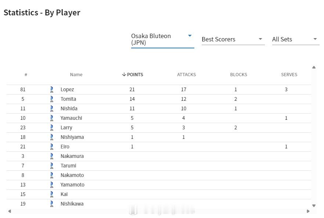Open the Osaka Bluteon (JPN) team dropdown
Viewport: 324px width, 218px height.
(x=162, y=39)
